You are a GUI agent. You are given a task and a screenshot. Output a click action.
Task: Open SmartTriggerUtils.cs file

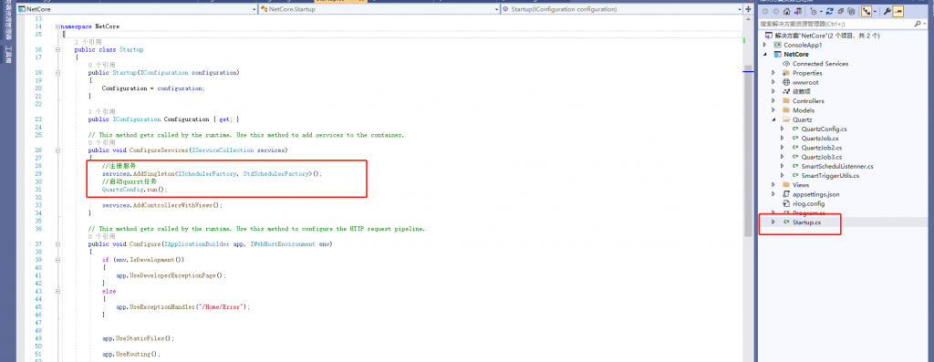[x=830, y=176]
